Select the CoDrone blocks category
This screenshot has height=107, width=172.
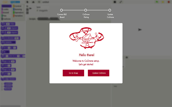pyautogui.click(x=6, y=19)
